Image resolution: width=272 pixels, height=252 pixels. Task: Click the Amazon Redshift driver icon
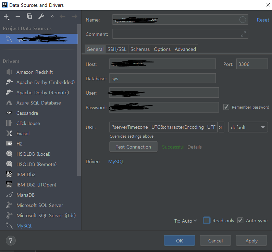(9, 72)
